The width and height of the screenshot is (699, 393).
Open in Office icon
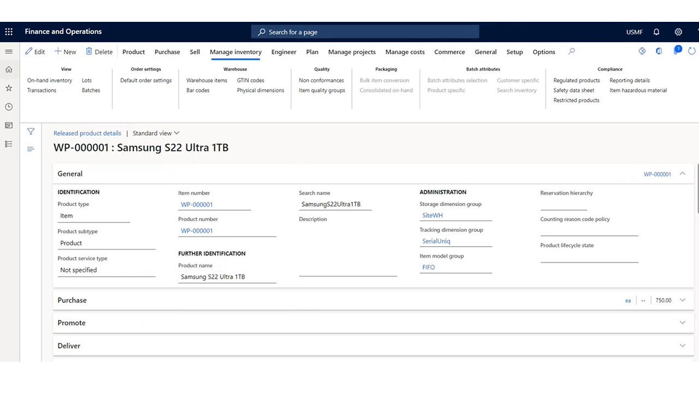click(x=659, y=51)
